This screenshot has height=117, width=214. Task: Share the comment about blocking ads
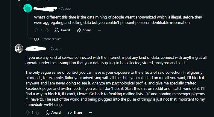[x=75, y=113]
